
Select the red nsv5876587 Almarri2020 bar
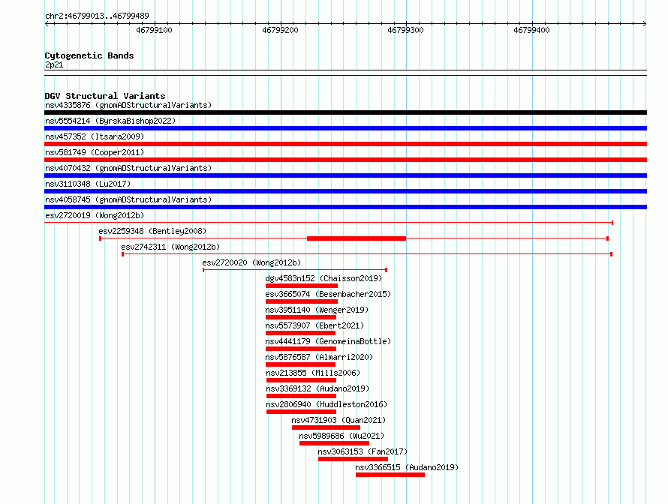tap(300, 364)
